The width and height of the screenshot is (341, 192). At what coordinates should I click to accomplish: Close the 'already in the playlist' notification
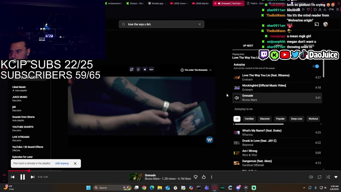(75, 163)
